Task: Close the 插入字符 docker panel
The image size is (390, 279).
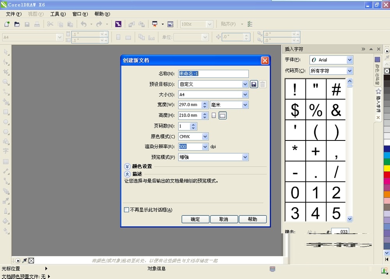Action: tap(379, 49)
